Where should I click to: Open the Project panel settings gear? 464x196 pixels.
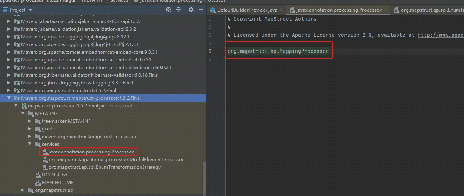pyautogui.click(x=191, y=10)
